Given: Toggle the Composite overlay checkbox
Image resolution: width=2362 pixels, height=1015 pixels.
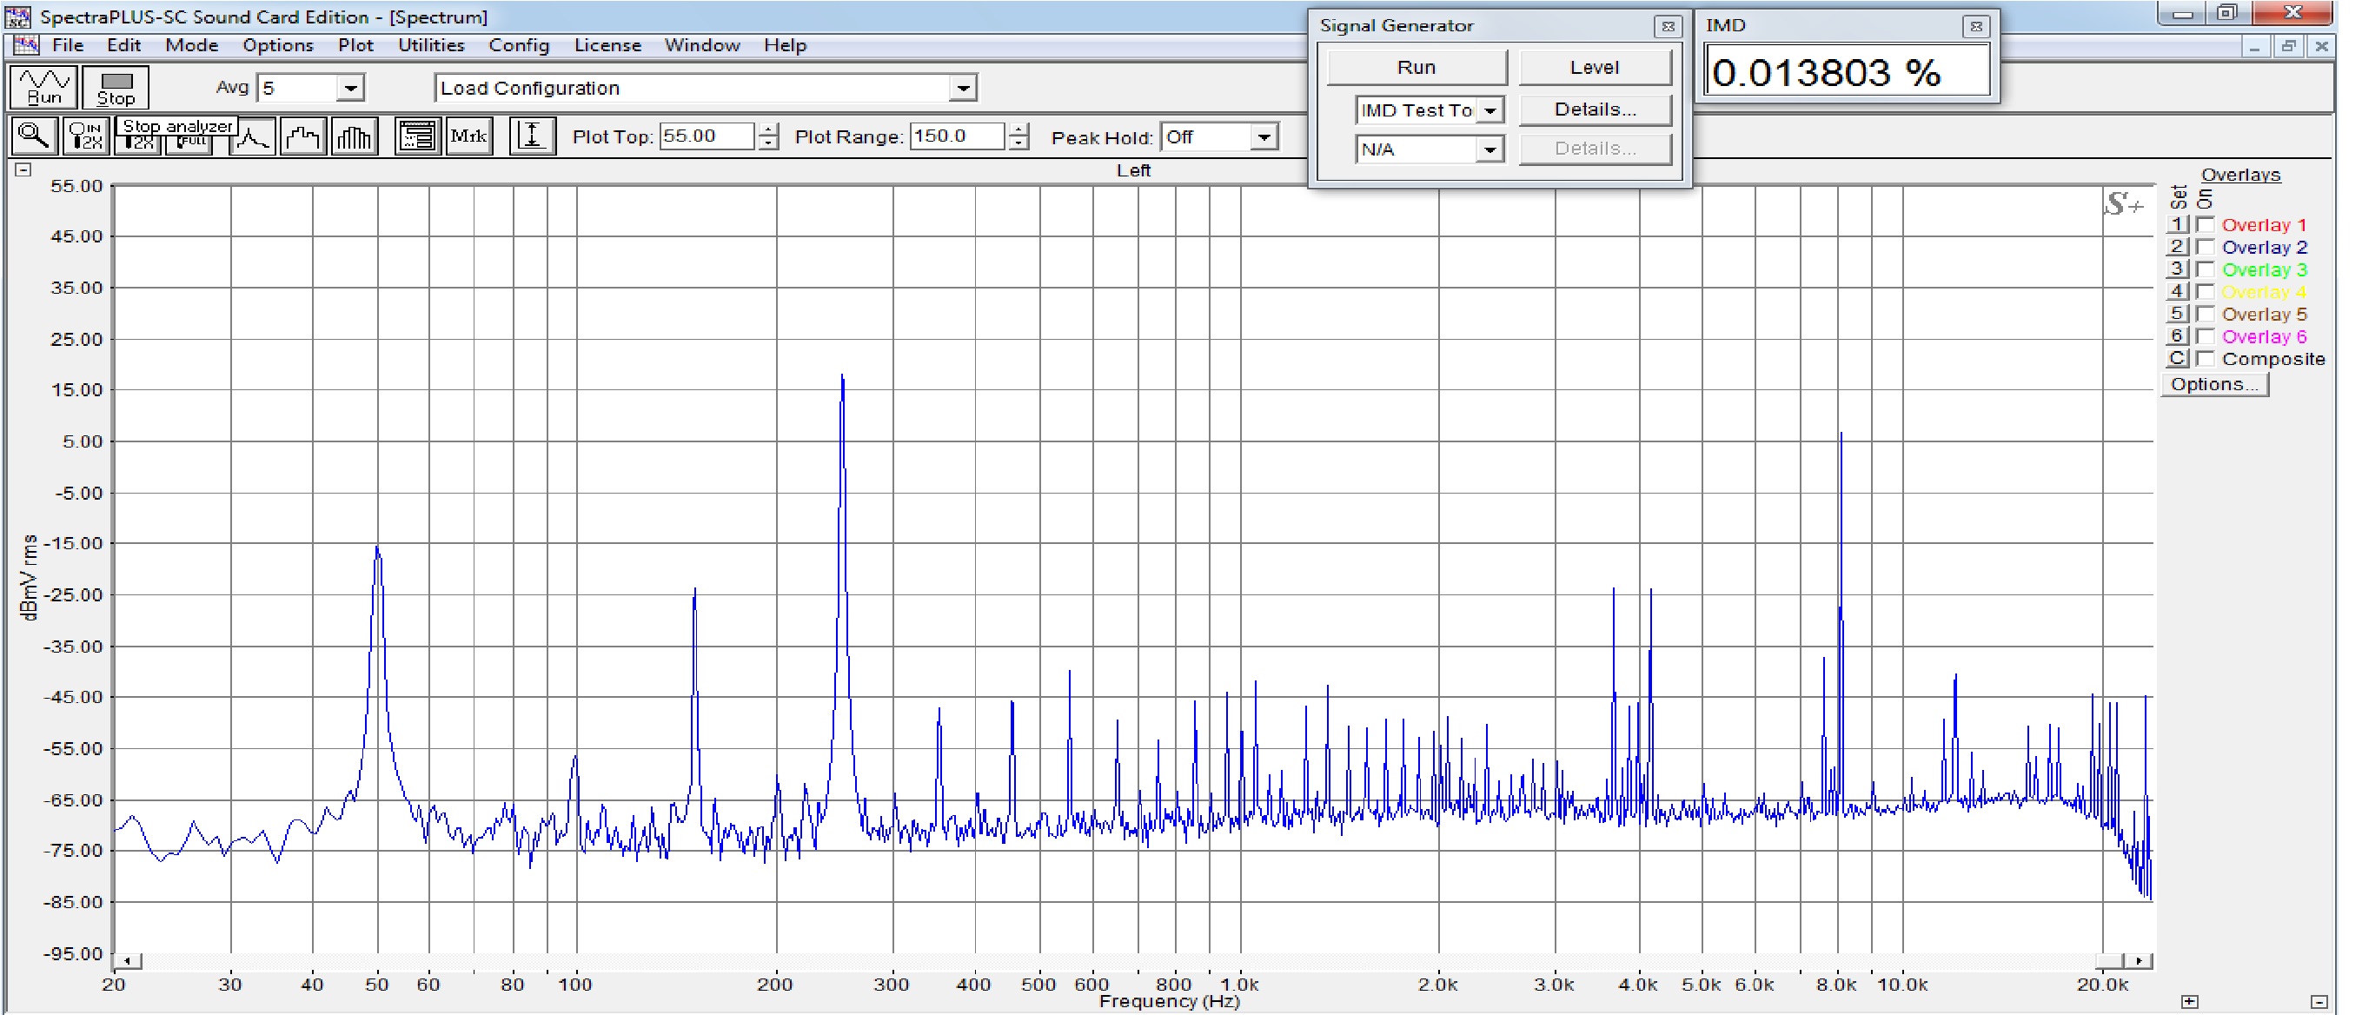Looking at the screenshot, I should tap(2206, 359).
